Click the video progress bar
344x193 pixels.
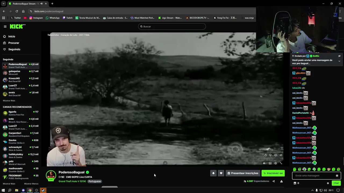(x=165, y=159)
